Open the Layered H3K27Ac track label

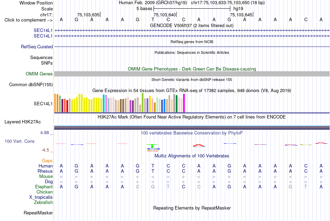(23, 122)
